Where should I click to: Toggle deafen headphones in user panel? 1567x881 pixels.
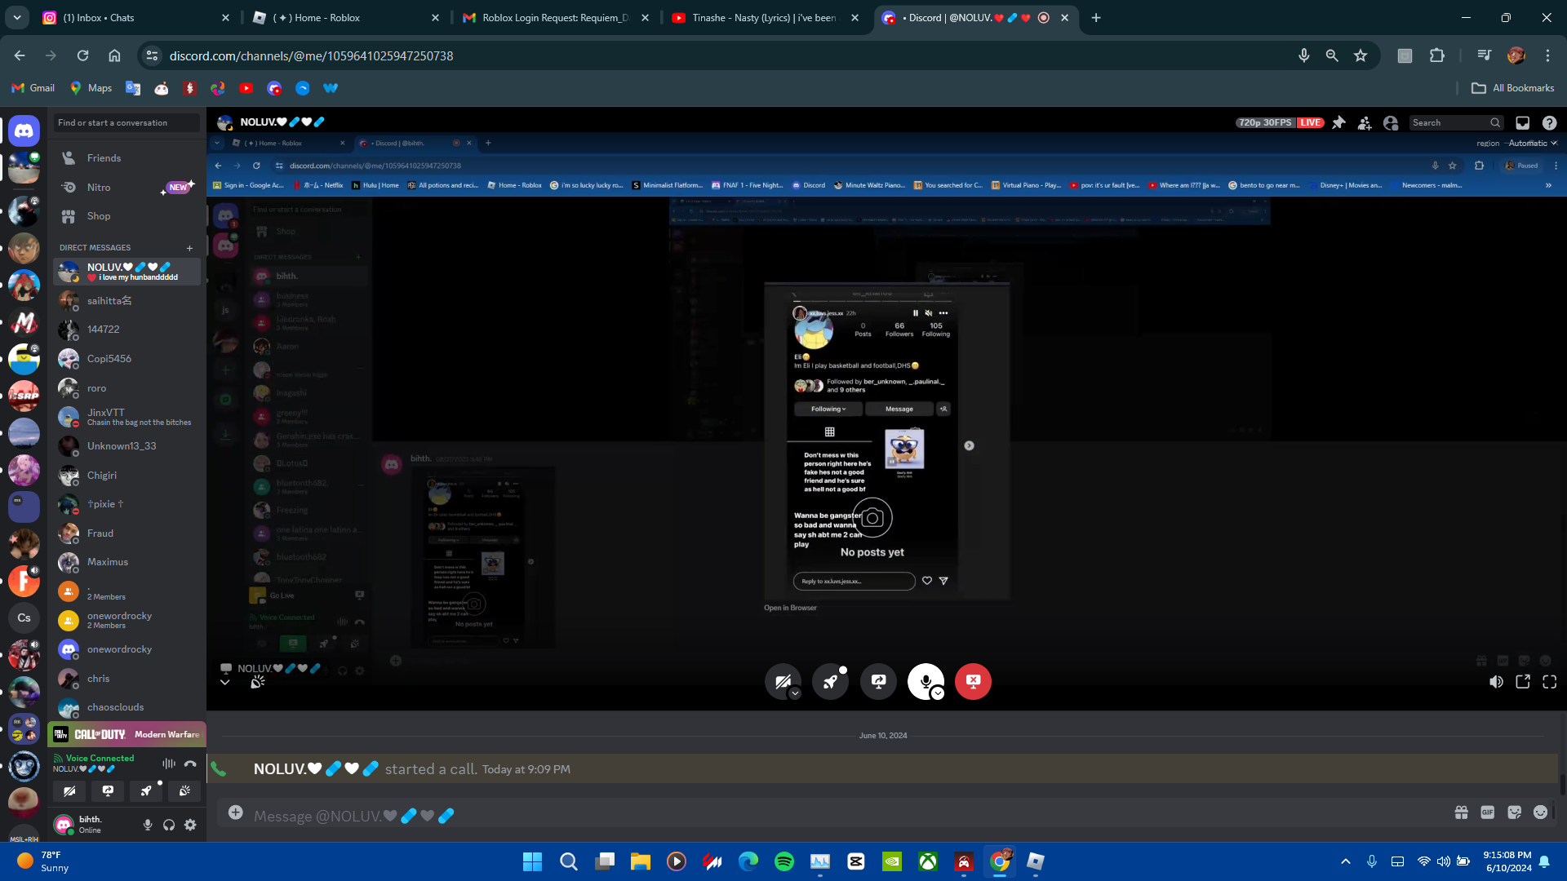click(169, 825)
